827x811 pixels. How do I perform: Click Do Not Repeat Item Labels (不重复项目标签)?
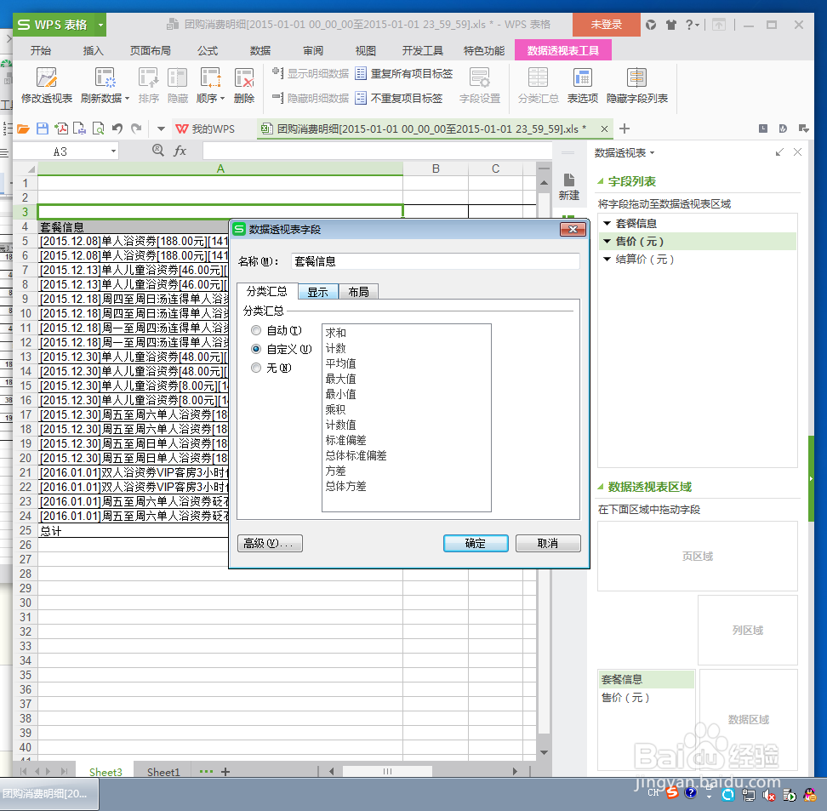click(x=399, y=98)
